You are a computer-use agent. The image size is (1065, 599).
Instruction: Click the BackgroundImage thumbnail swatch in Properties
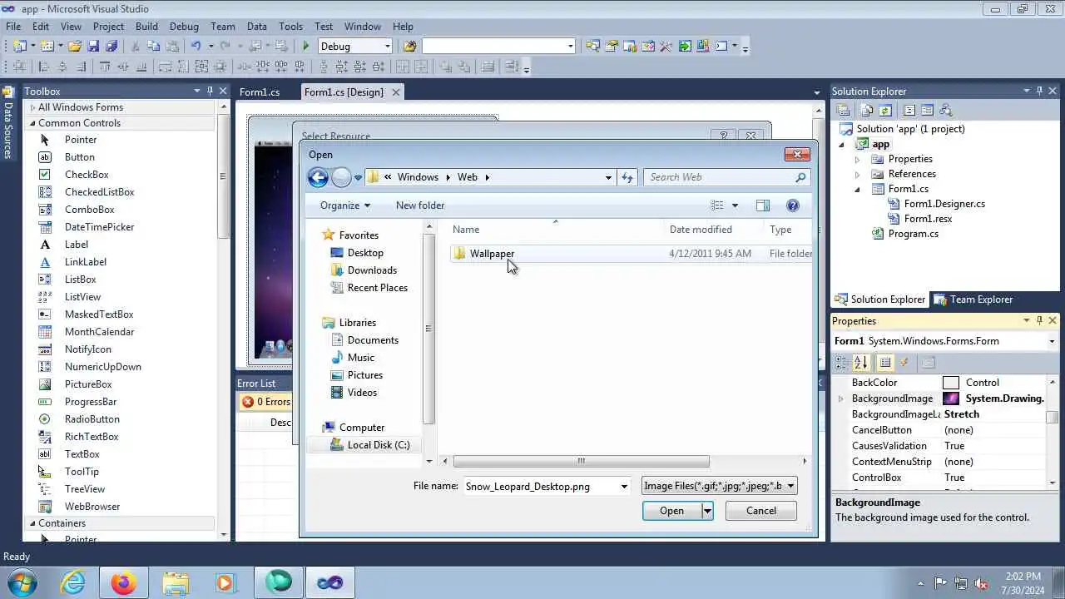click(x=951, y=399)
